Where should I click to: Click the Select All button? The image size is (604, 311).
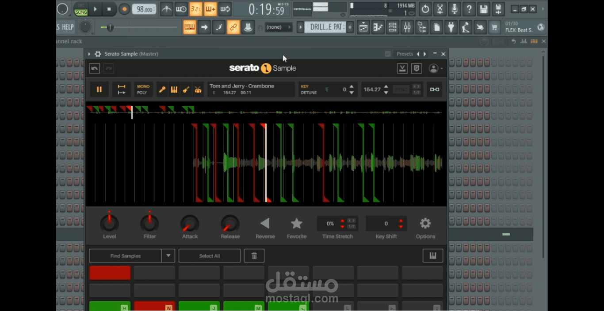(210, 256)
